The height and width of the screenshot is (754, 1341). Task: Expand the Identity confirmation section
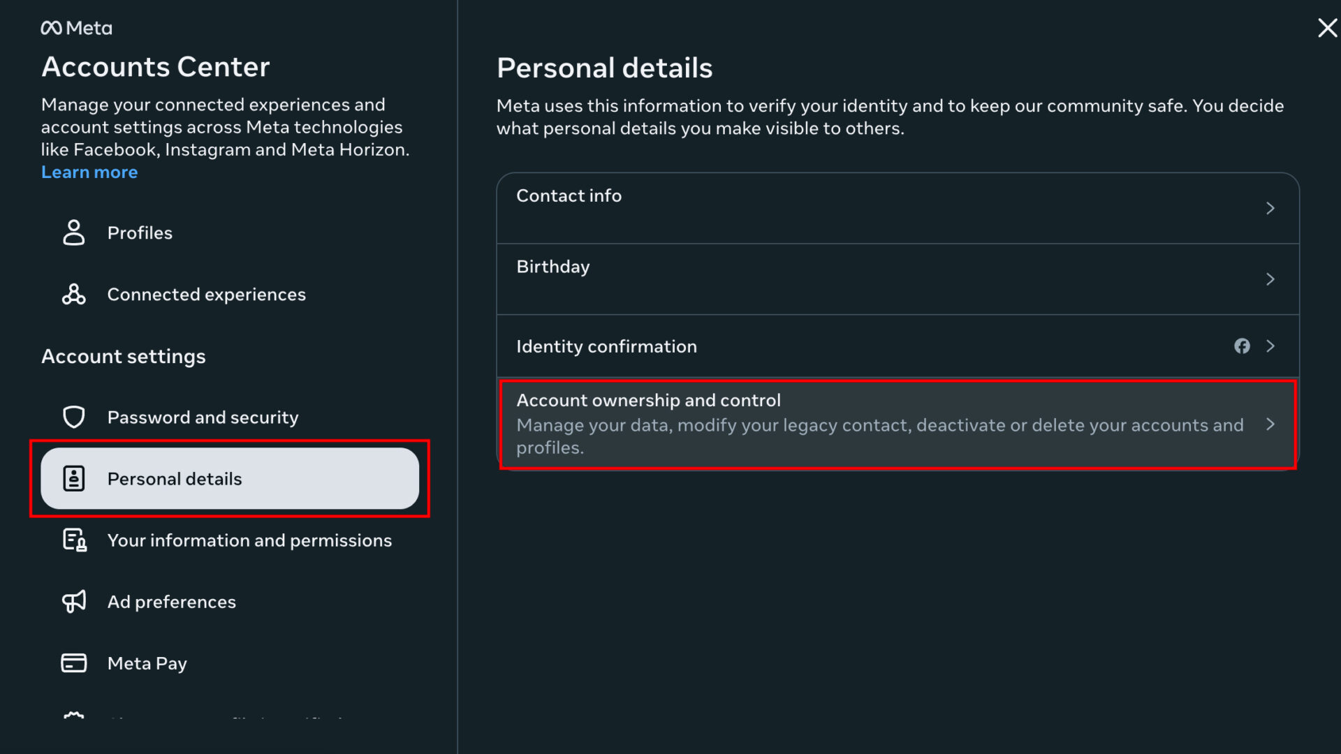[x=897, y=346]
